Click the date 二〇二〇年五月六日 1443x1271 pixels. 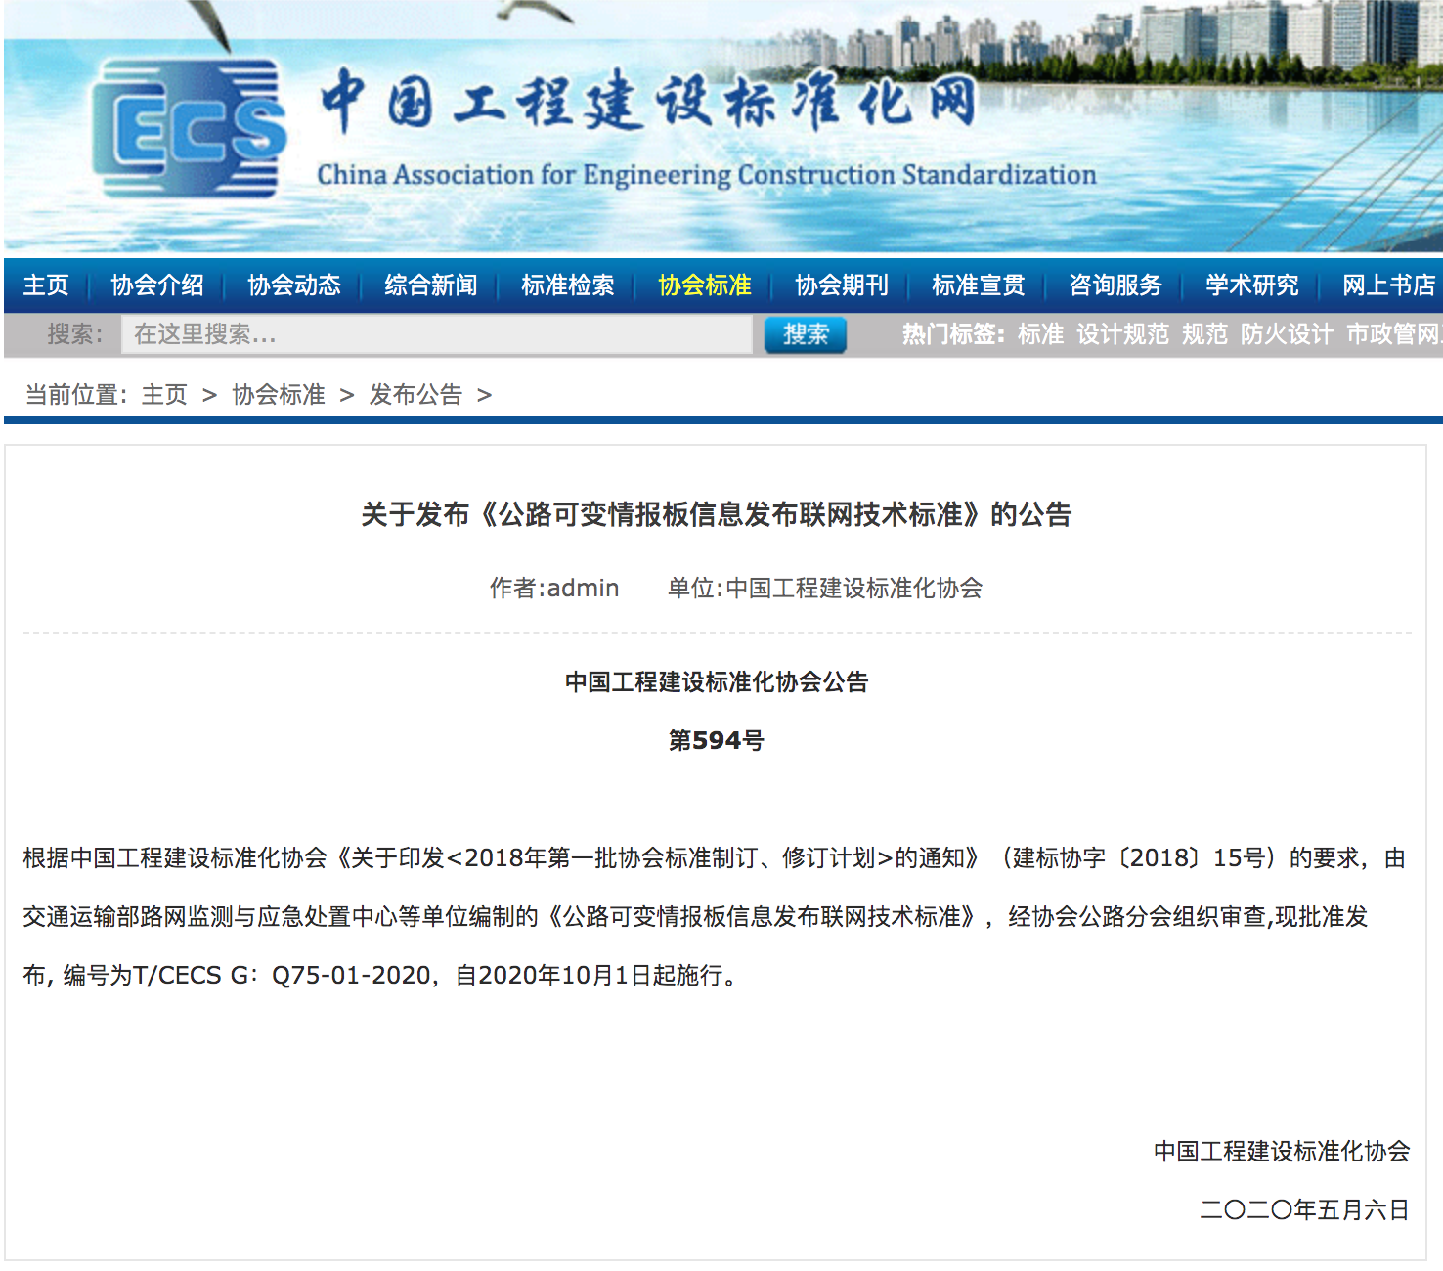coord(1304,1209)
